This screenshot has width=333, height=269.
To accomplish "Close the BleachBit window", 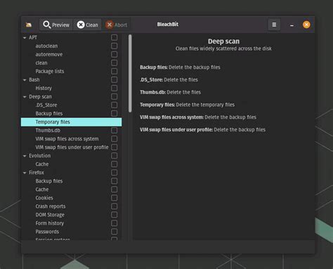I will [x=306, y=25].
